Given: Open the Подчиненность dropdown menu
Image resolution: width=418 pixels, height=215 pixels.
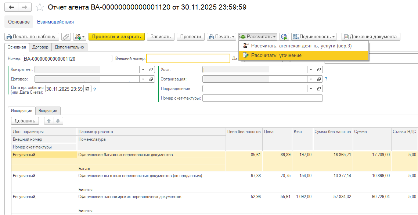Looking at the screenshot, I should click(x=314, y=37).
